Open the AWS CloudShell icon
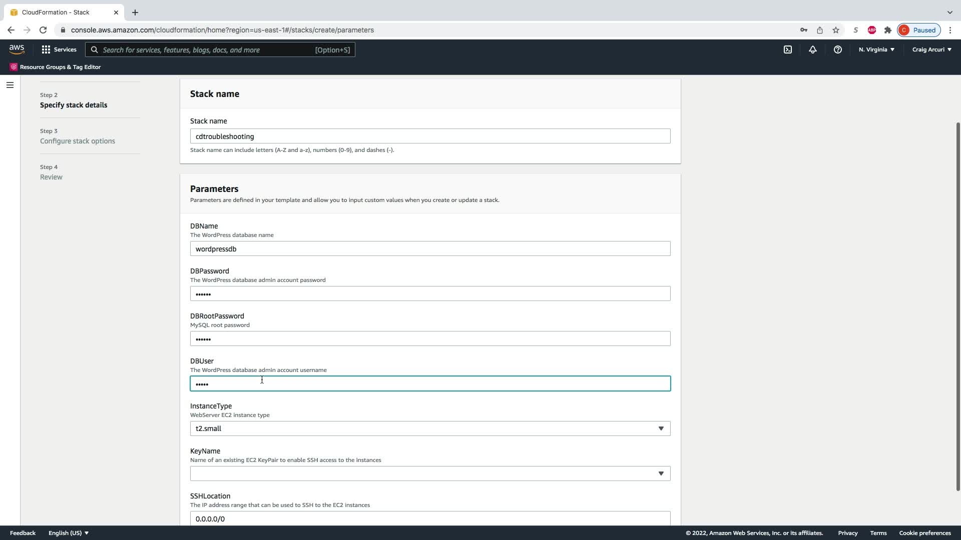 788,49
